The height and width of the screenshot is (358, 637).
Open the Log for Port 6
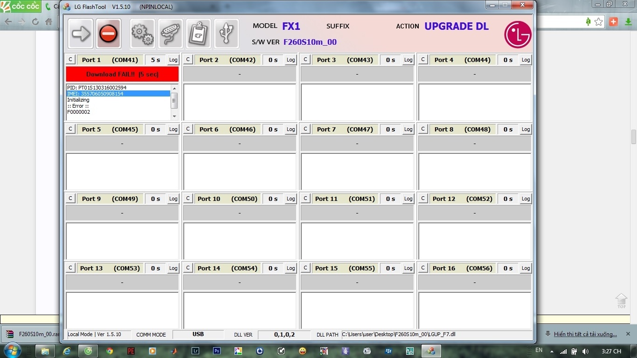click(291, 129)
